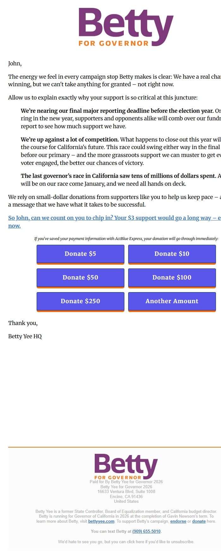Select the Donate $50 option
221x559 pixels.
click(x=80, y=278)
